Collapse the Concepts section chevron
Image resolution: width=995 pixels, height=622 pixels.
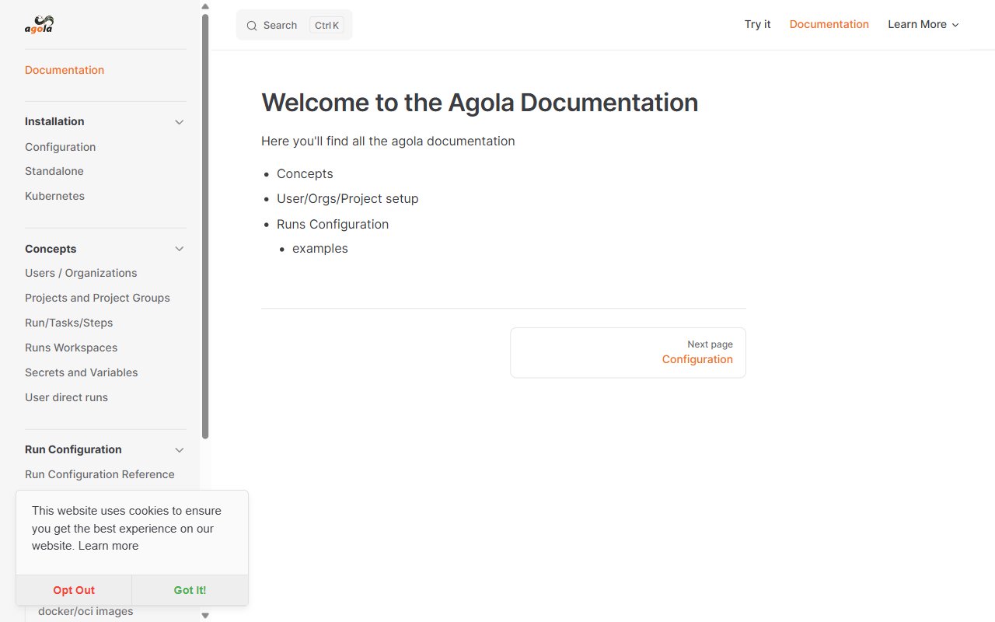[x=180, y=249]
